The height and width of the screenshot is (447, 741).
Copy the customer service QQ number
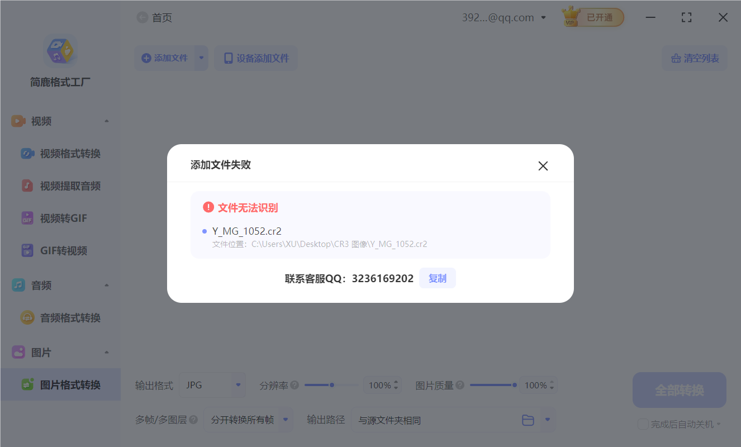pos(438,278)
